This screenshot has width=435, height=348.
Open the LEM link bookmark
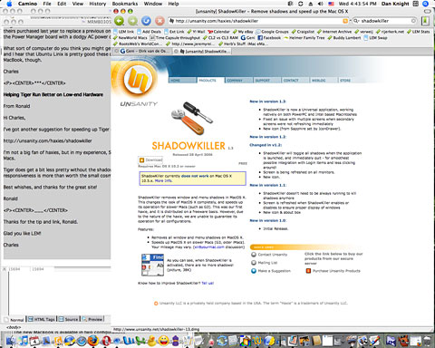tap(123, 32)
